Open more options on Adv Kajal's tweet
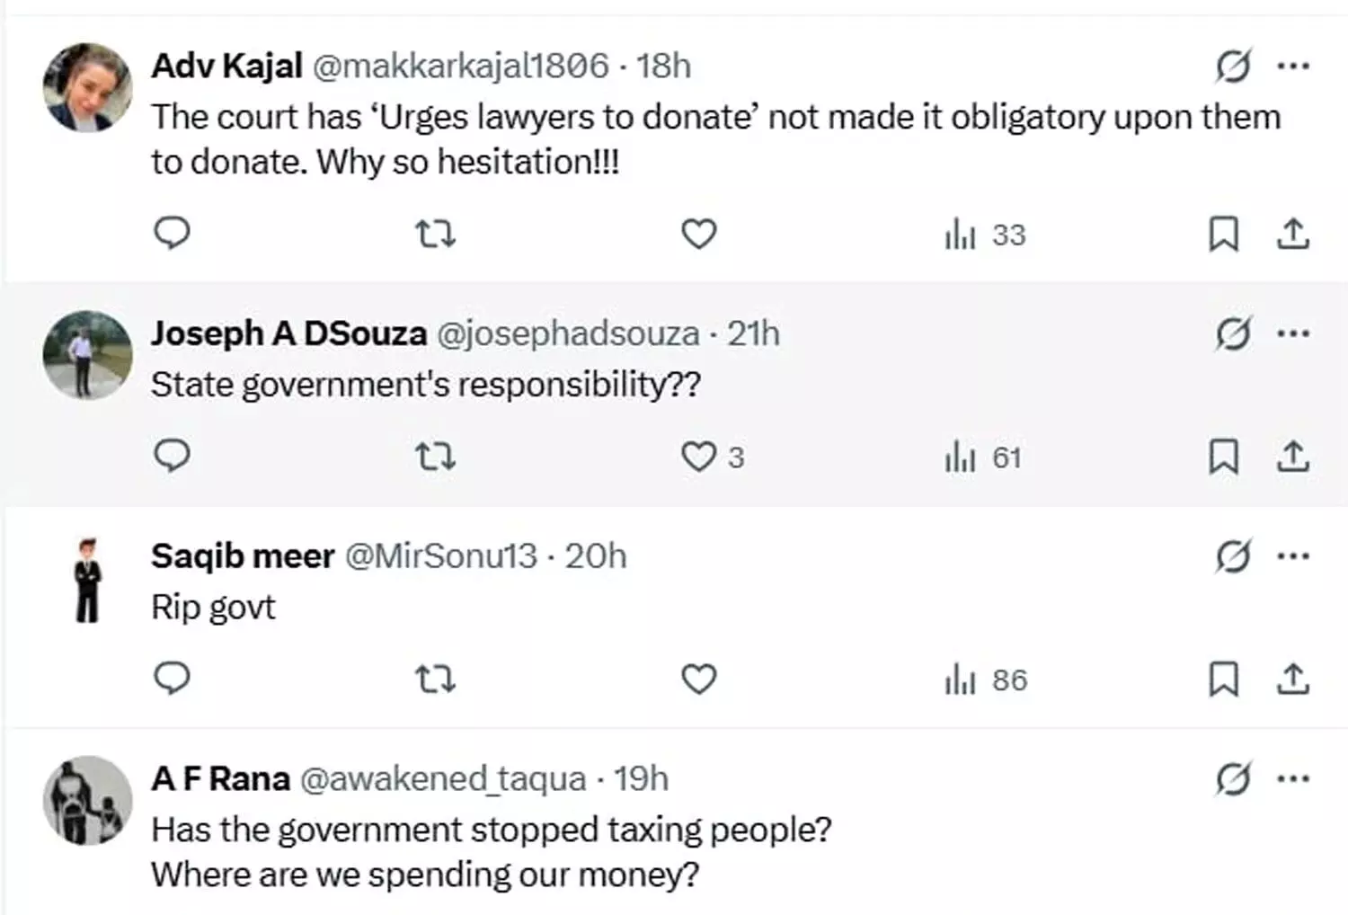Viewport: 1348px width, 915px height. pyautogui.click(x=1292, y=66)
